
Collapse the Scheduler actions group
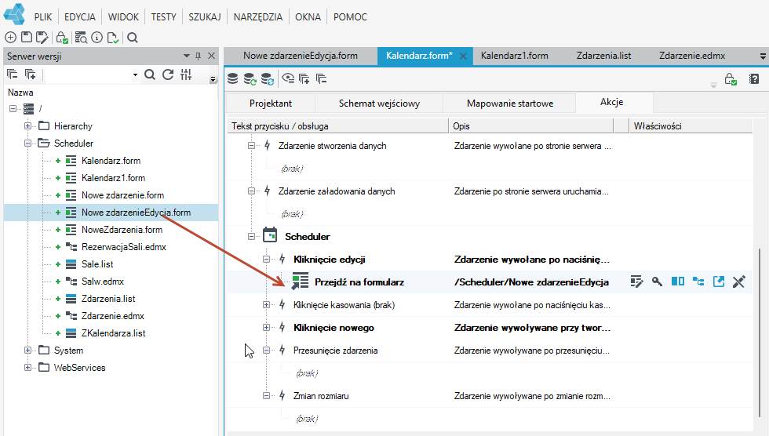pos(252,236)
